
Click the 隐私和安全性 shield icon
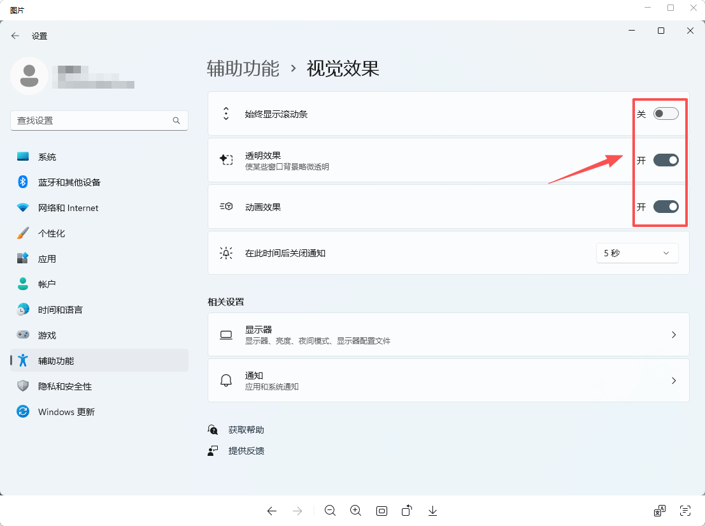coord(23,386)
